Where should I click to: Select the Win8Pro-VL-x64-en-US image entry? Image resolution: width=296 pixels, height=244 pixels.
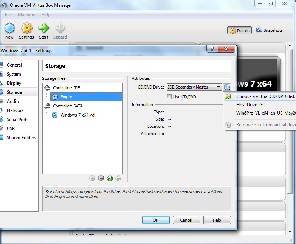coord(260,113)
